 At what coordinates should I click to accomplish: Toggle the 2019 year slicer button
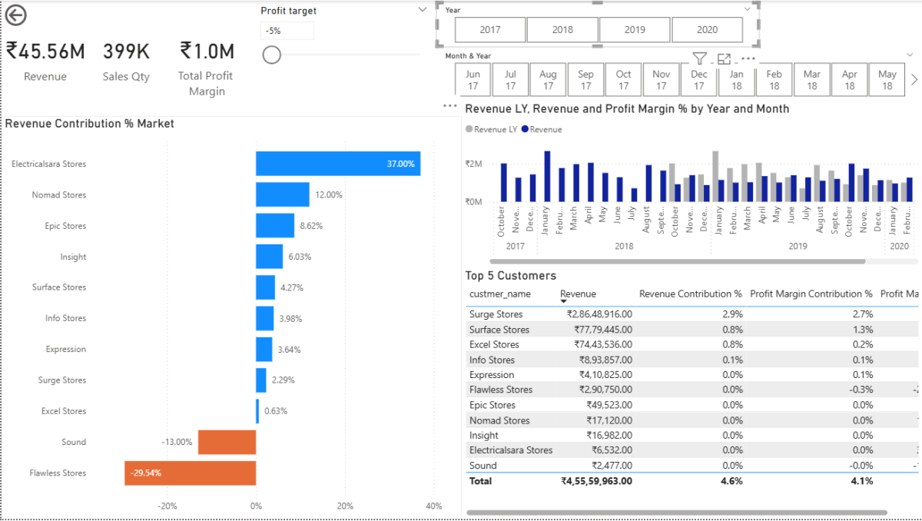click(x=635, y=29)
